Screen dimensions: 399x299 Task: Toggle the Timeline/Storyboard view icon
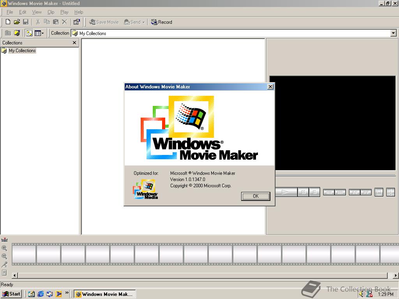4,240
